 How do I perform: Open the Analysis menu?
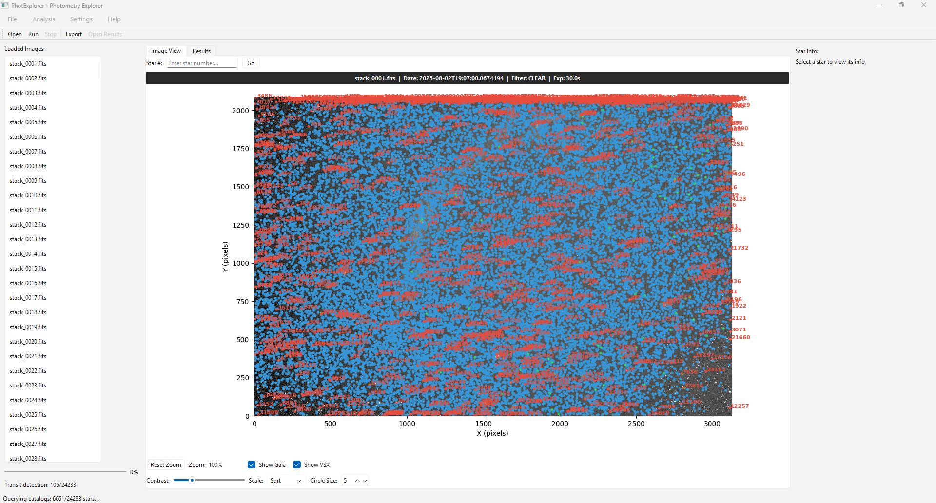point(44,19)
